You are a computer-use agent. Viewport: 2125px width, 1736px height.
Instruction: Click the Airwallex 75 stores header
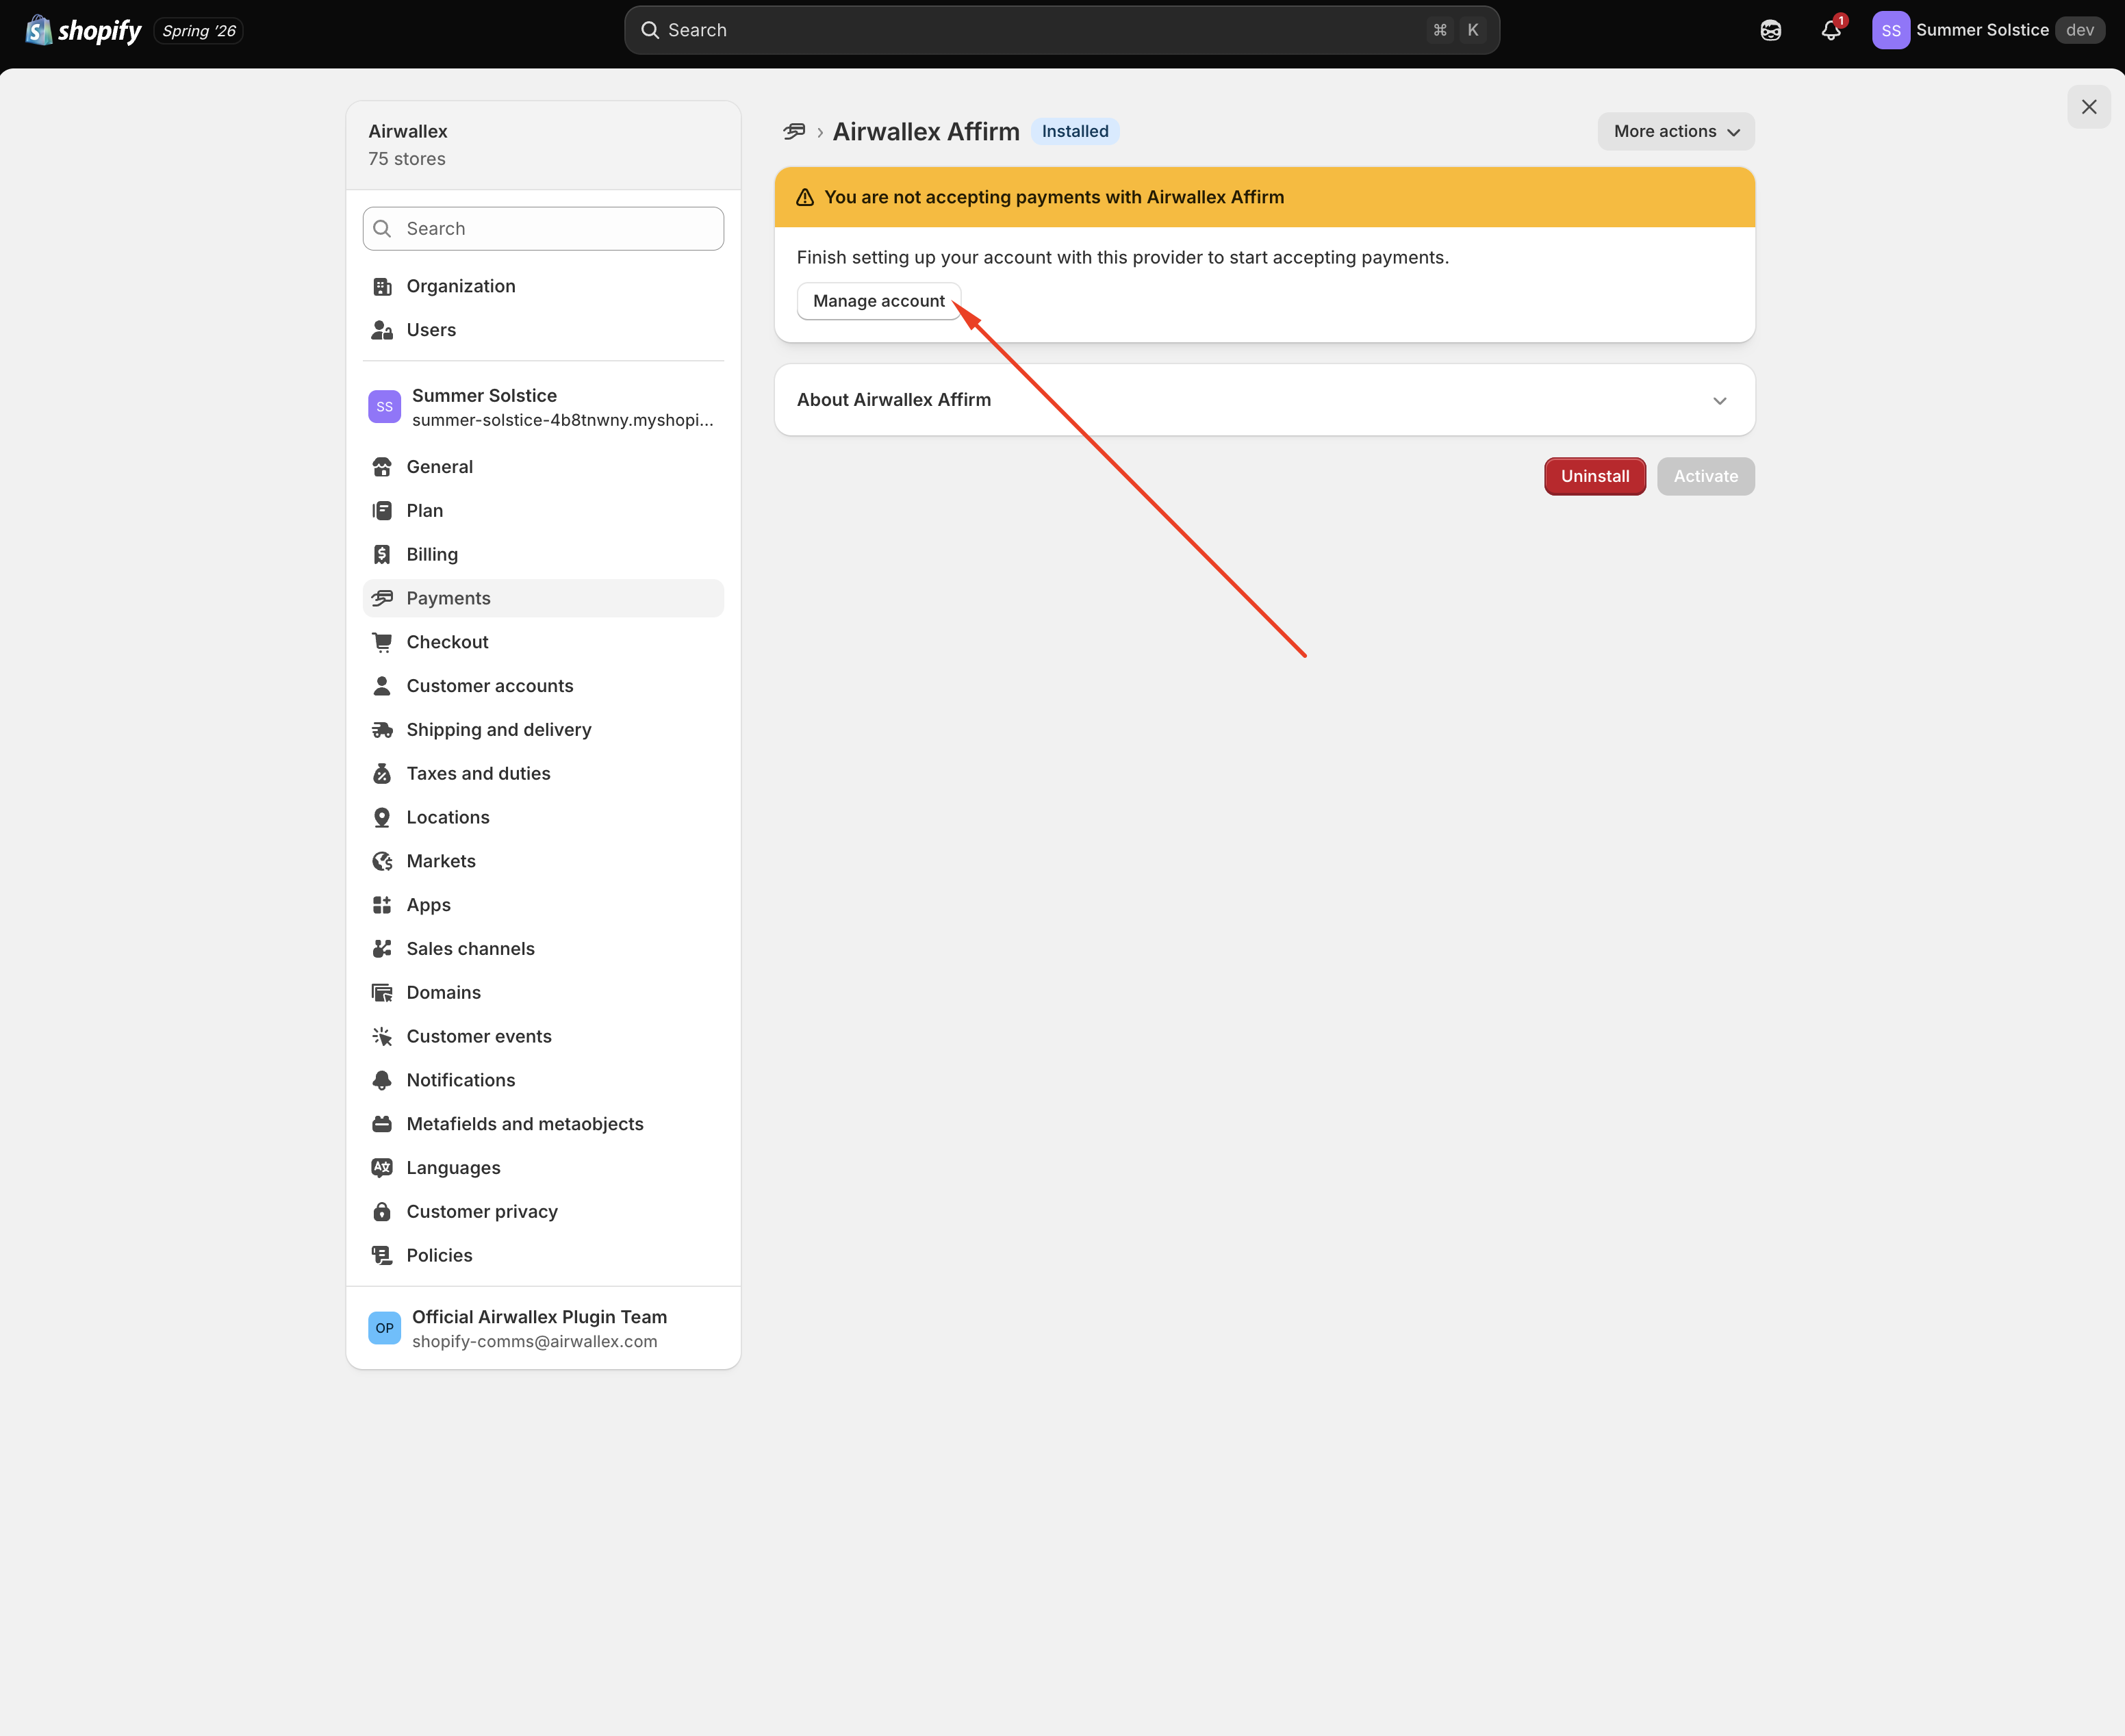tap(543, 145)
